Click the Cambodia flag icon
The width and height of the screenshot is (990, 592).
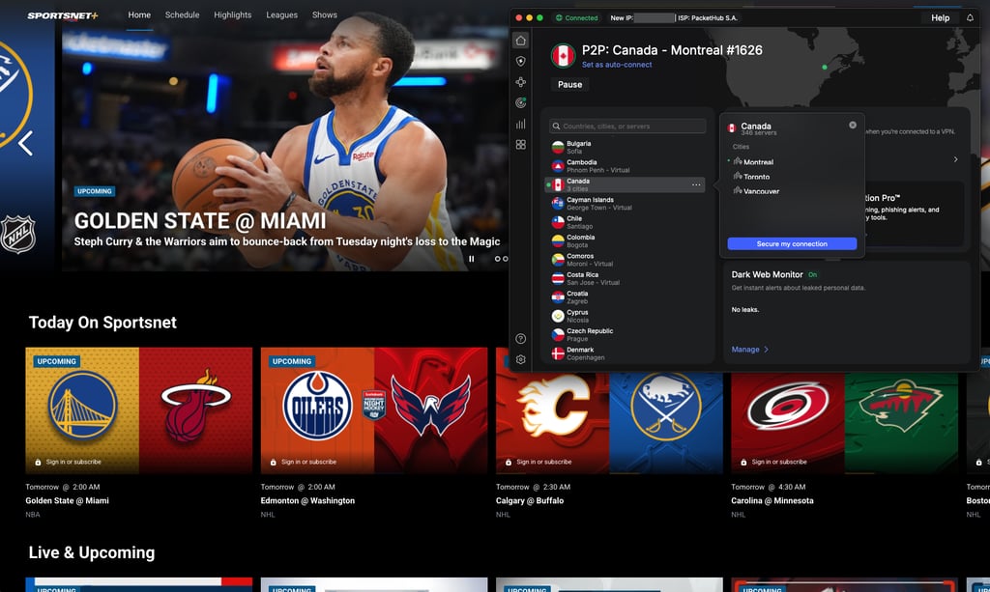(558, 166)
